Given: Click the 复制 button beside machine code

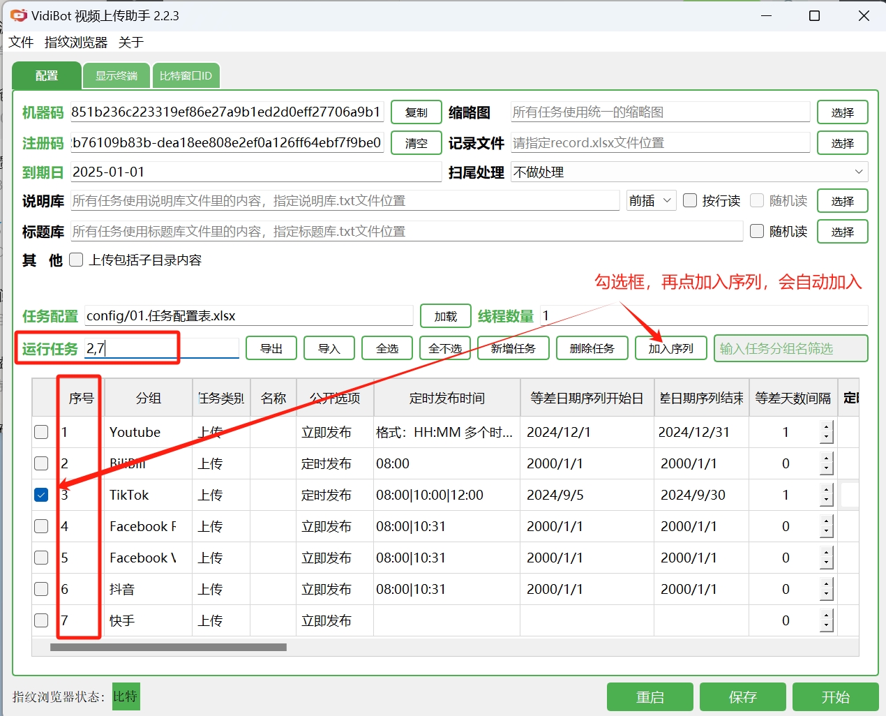Looking at the screenshot, I should coord(416,112).
